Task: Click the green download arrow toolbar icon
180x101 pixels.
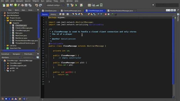Action: [x=15, y=5]
